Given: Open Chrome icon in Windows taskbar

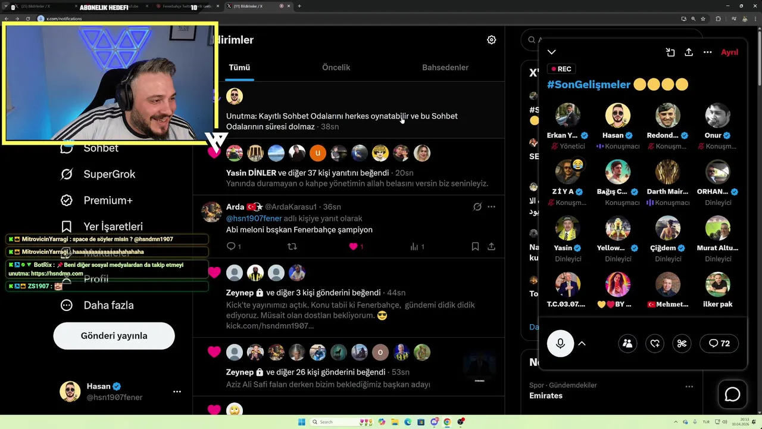Looking at the screenshot, I should tap(447, 422).
